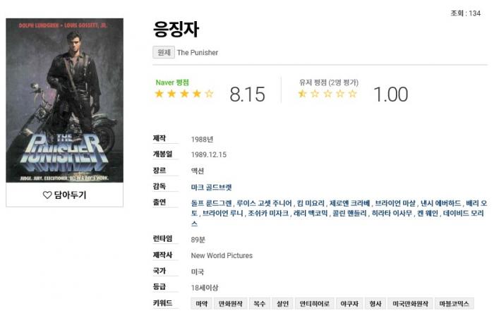This screenshot has width=494, height=325.
Task: Open actor 돌프 룬드그렌 link
Action: (212, 203)
